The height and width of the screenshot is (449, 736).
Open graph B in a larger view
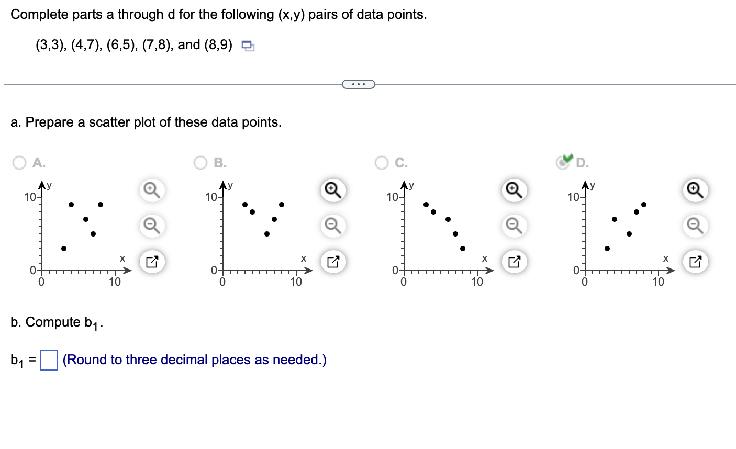pyautogui.click(x=333, y=262)
